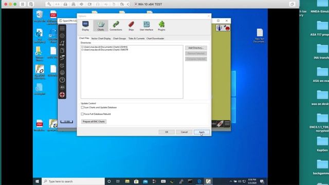Open the question mark About icon in OpenCPN
Image resolution: width=329 pixels, height=185 pixels.
[x=62, y=80]
